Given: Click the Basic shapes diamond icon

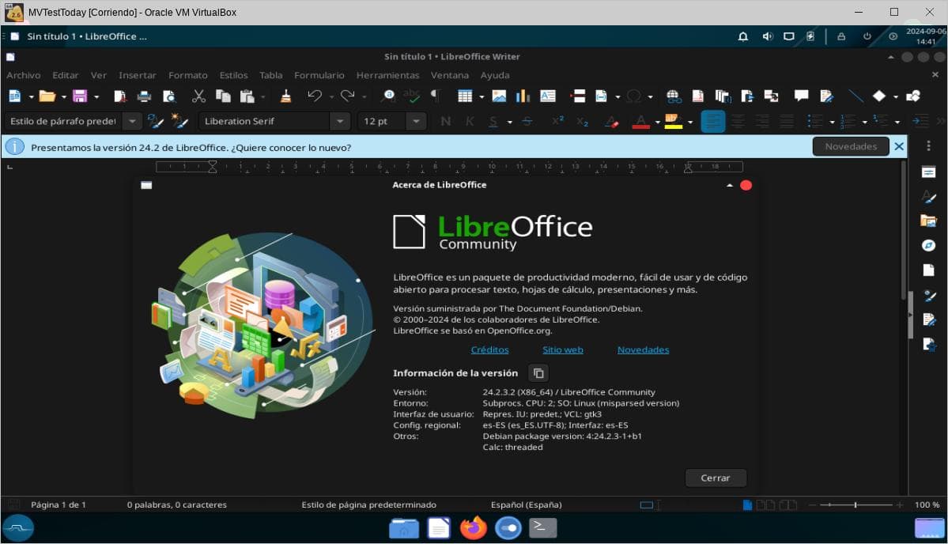Looking at the screenshot, I should point(879,96).
